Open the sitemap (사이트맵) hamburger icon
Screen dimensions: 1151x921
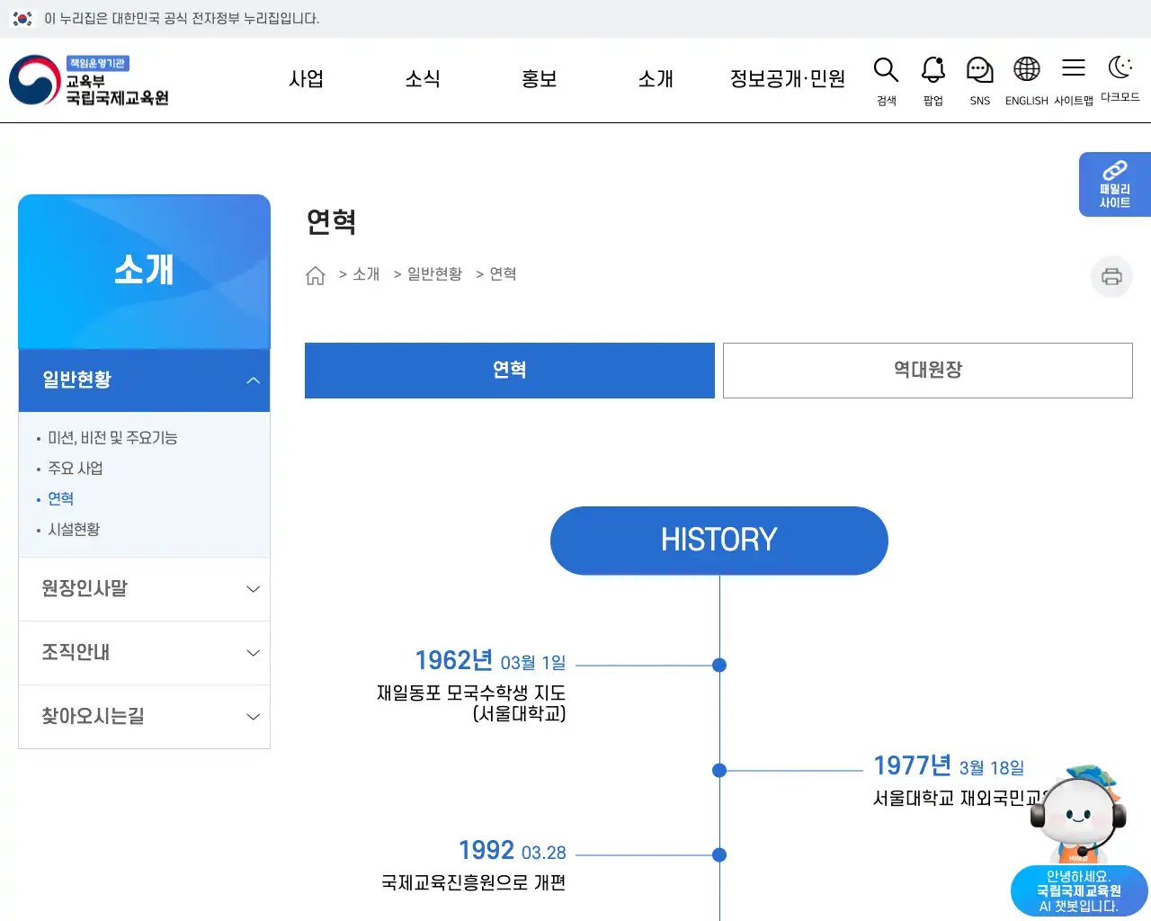1074,68
